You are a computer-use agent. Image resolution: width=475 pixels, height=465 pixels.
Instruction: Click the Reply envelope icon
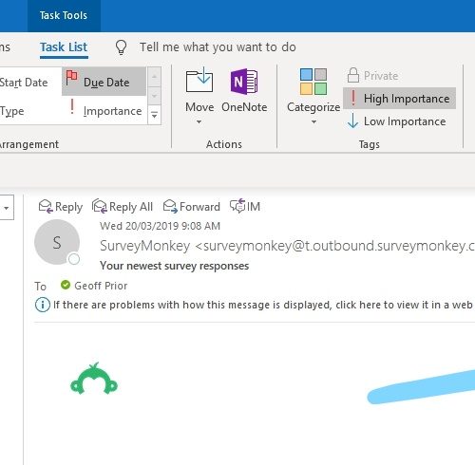pos(46,207)
